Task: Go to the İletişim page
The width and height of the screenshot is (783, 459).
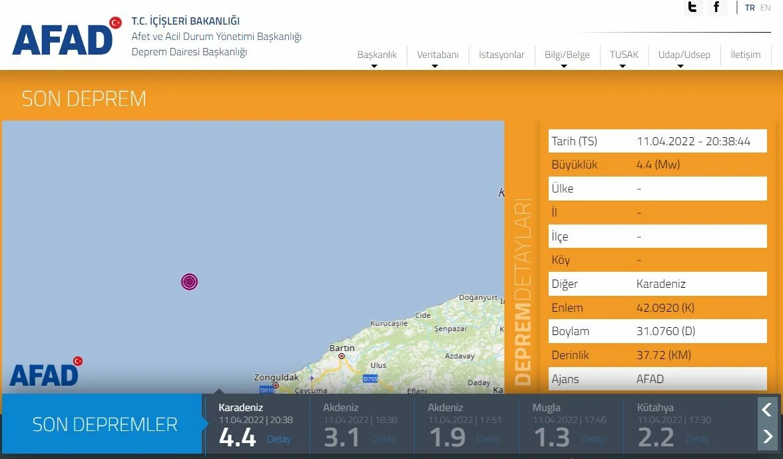Action: tap(745, 55)
